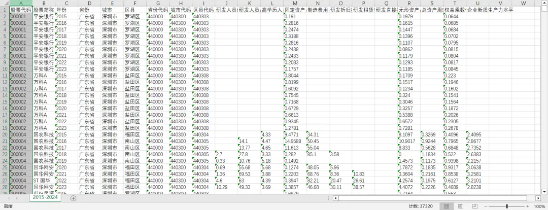Select row 10 header
548x210 pixels.
pos(5,69)
